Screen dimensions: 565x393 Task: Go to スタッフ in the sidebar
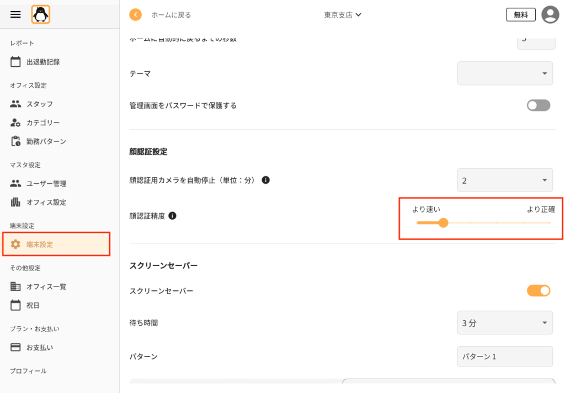point(40,104)
